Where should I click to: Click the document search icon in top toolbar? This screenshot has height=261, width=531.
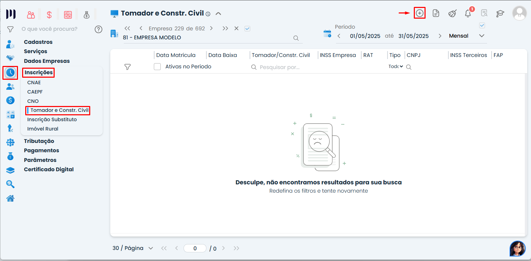[484, 13]
